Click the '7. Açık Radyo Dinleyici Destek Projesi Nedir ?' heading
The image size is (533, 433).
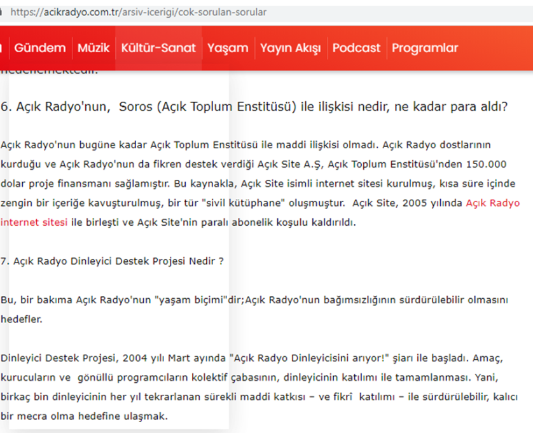(x=112, y=261)
